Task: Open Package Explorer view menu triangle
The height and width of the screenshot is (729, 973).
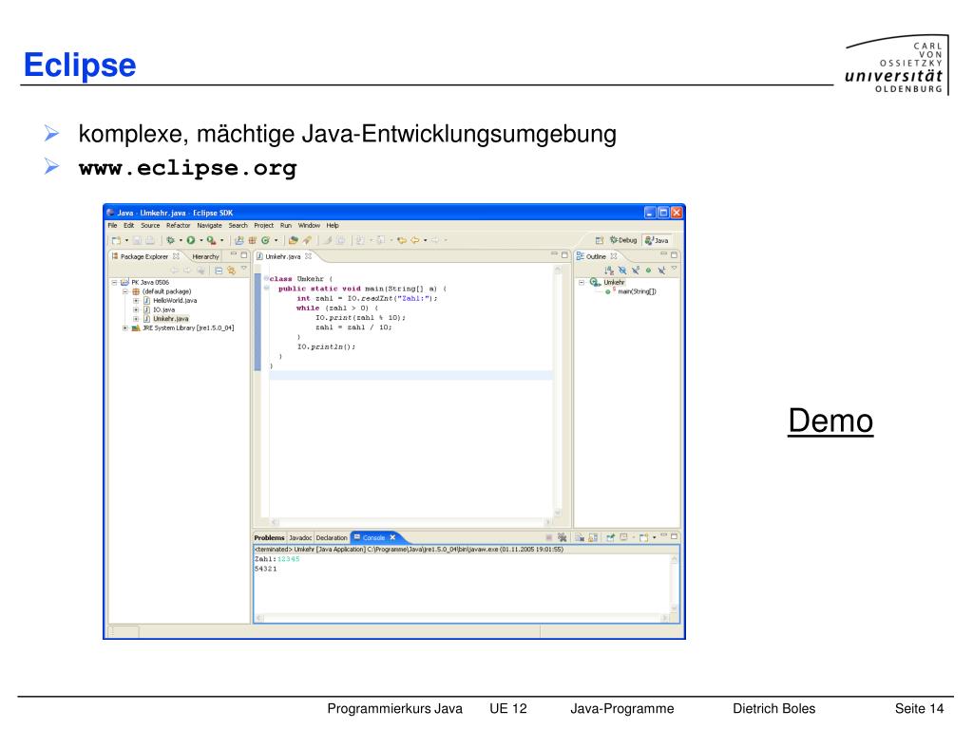Action: click(x=244, y=269)
